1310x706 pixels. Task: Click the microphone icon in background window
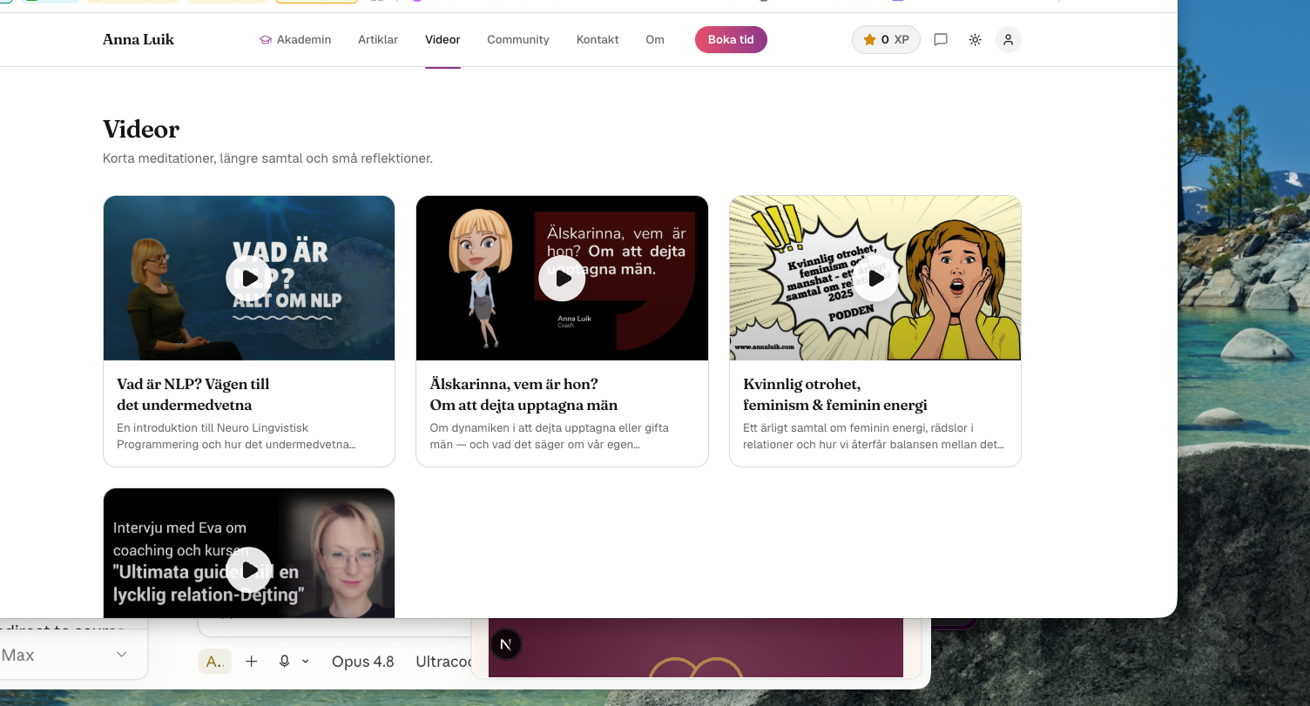tap(284, 662)
